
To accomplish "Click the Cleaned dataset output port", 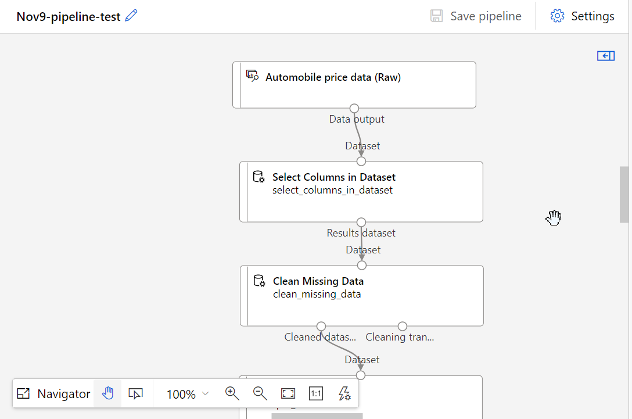I will 321,326.
